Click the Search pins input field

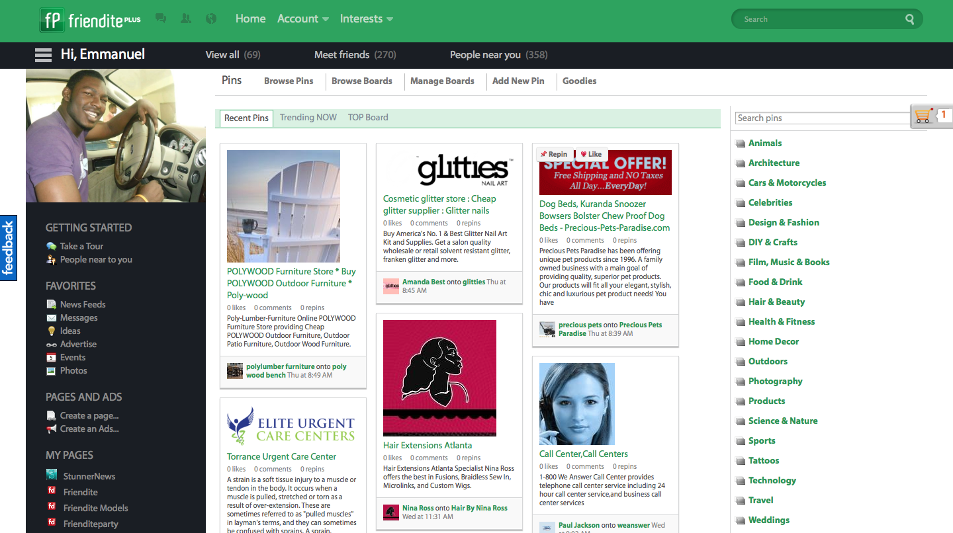[823, 118]
